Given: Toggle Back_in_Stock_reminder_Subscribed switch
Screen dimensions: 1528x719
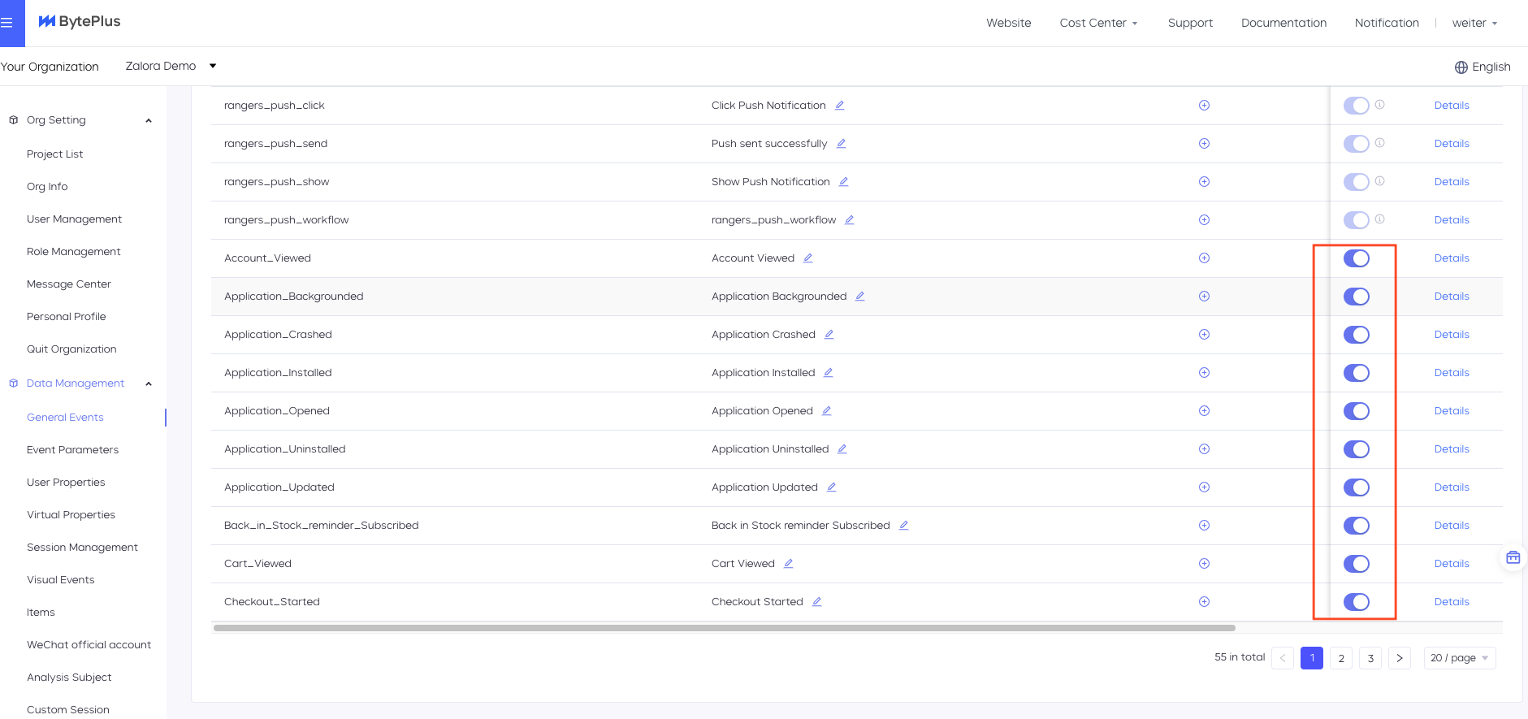Looking at the screenshot, I should pos(1357,526).
